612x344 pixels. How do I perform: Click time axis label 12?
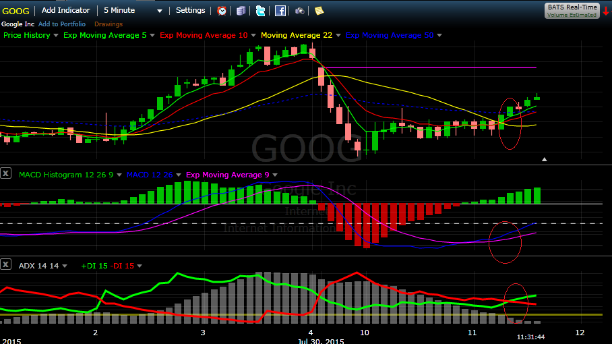tap(580, 333)
